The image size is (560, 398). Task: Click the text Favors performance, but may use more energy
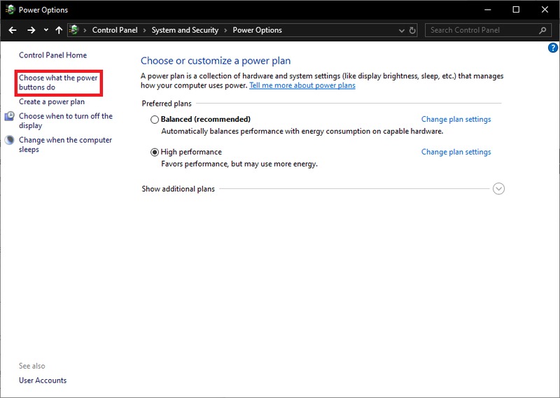click(x=239, y=164)
